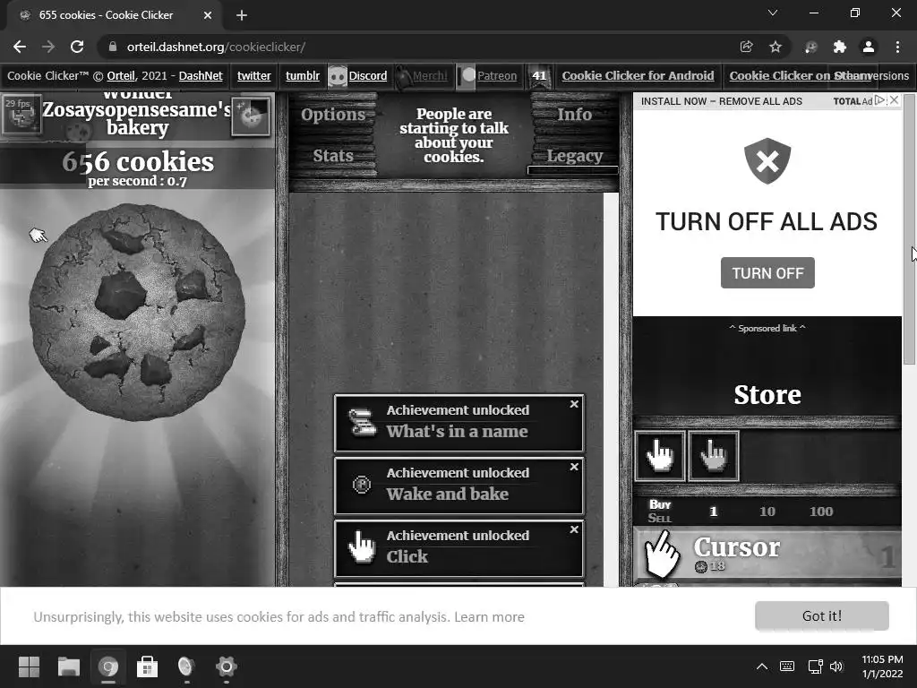Viewport: 917px width, 688px height.
Task: Click the fps badge icon at top-left
Action: 21,114
